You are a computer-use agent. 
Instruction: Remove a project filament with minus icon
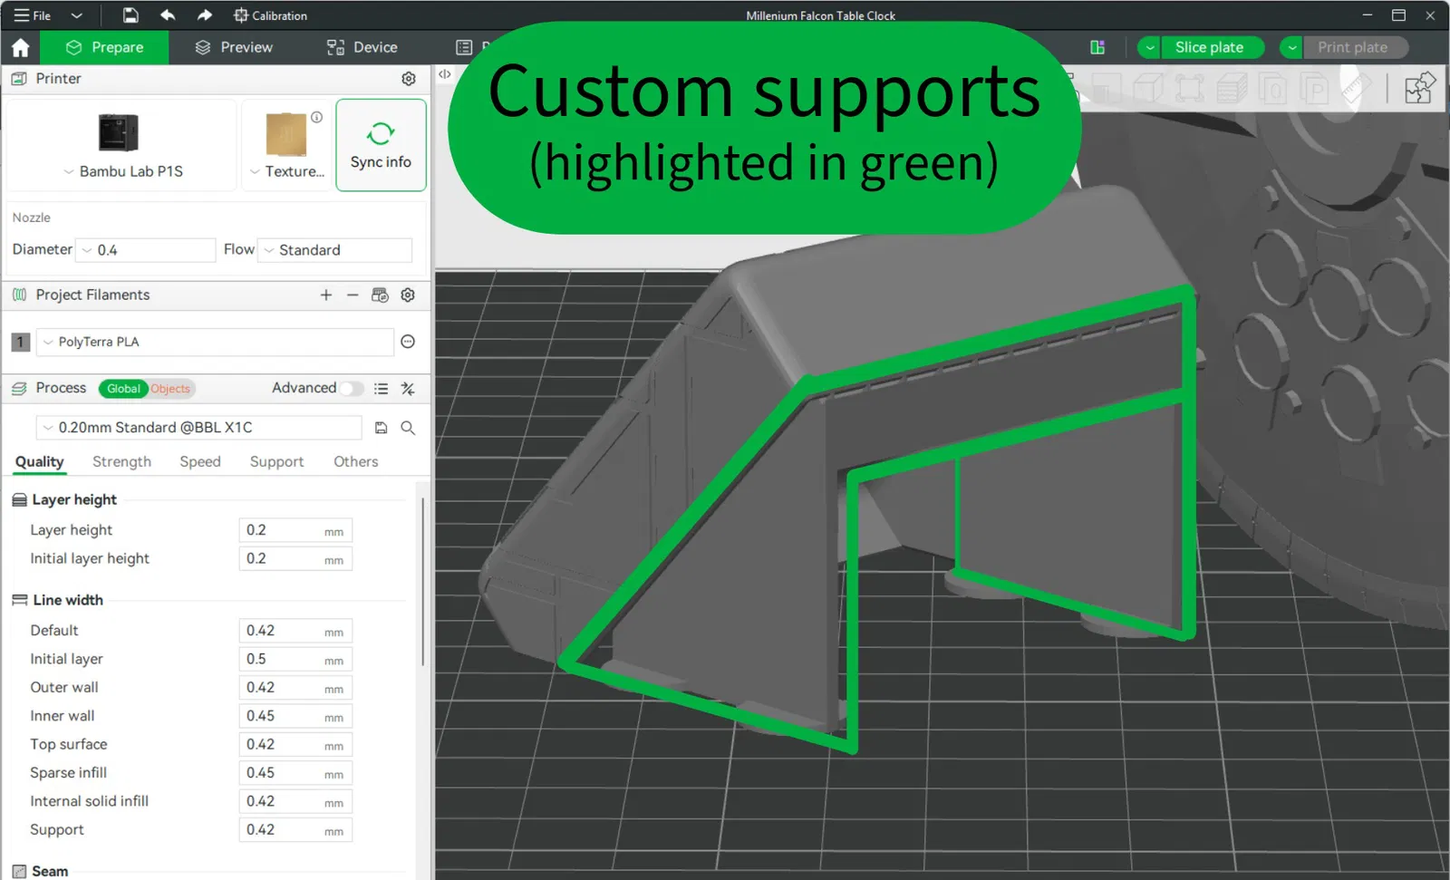353,295
